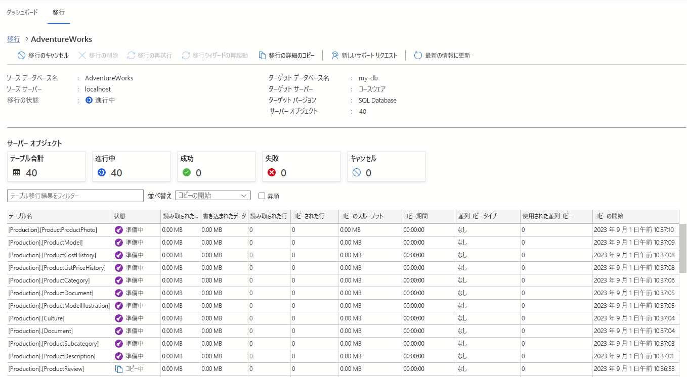This screenshot has height=377, width=687.
Task: Click the 状態 column header
Action: tap(136, 216)
